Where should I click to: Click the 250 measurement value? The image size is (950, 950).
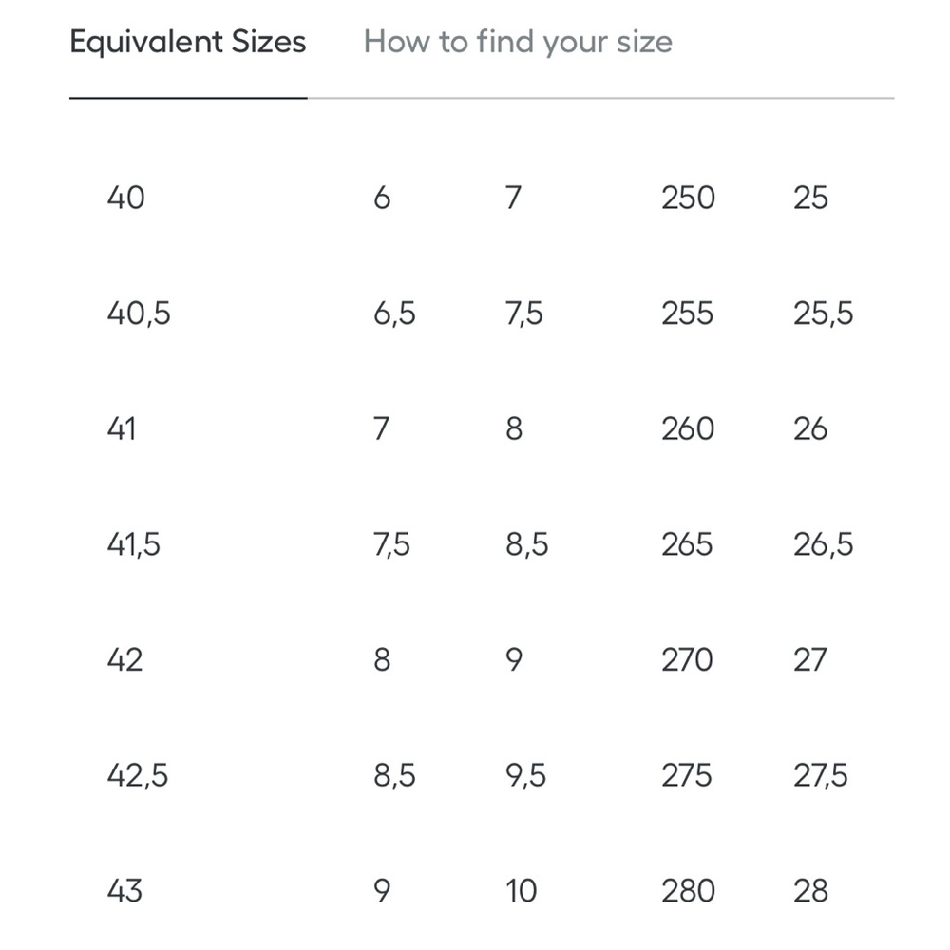point(689,198)
